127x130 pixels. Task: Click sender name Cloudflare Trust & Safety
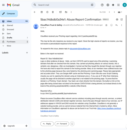pos(51,25)
